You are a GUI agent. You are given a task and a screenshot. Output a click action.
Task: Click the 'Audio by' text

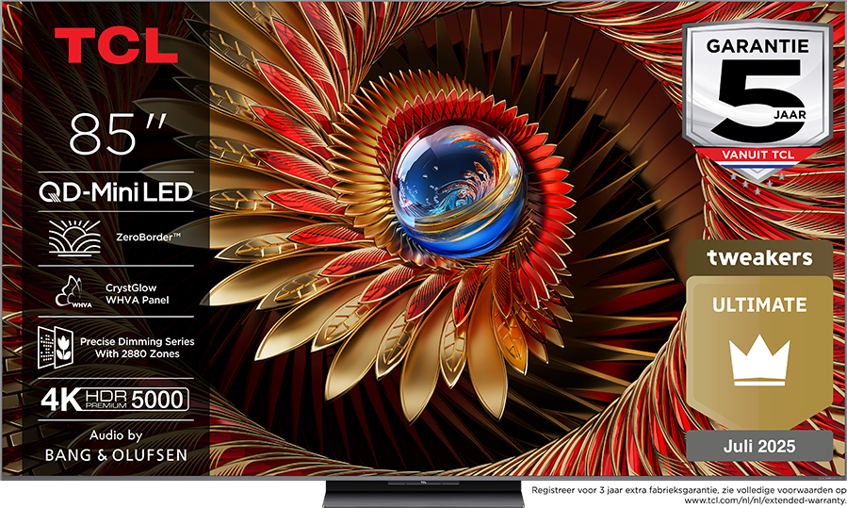pyautogui.click(x=116, y=435)
